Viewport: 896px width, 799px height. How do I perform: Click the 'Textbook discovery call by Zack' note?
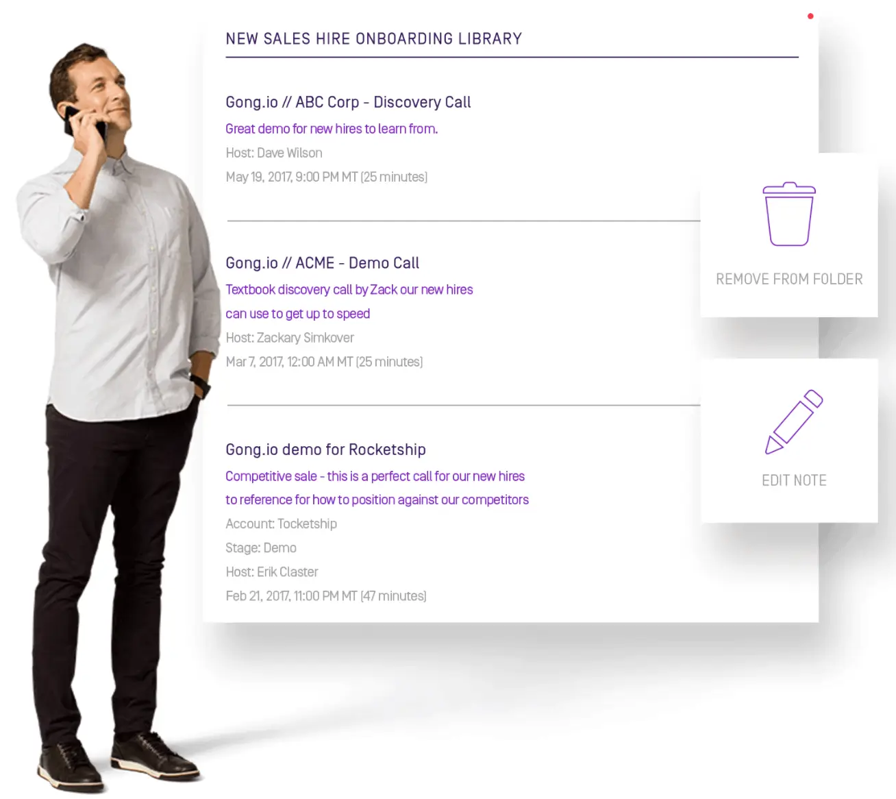coord(349,290)
